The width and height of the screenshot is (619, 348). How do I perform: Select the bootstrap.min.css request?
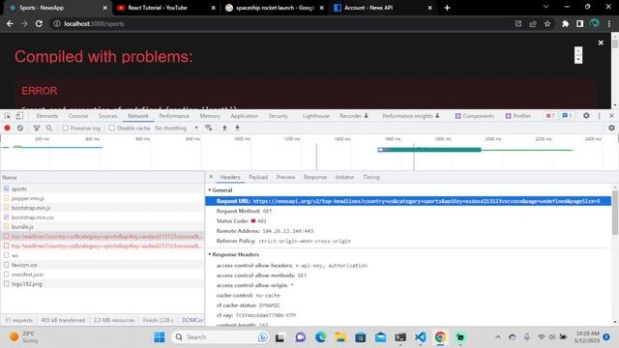tap(103, 217)
